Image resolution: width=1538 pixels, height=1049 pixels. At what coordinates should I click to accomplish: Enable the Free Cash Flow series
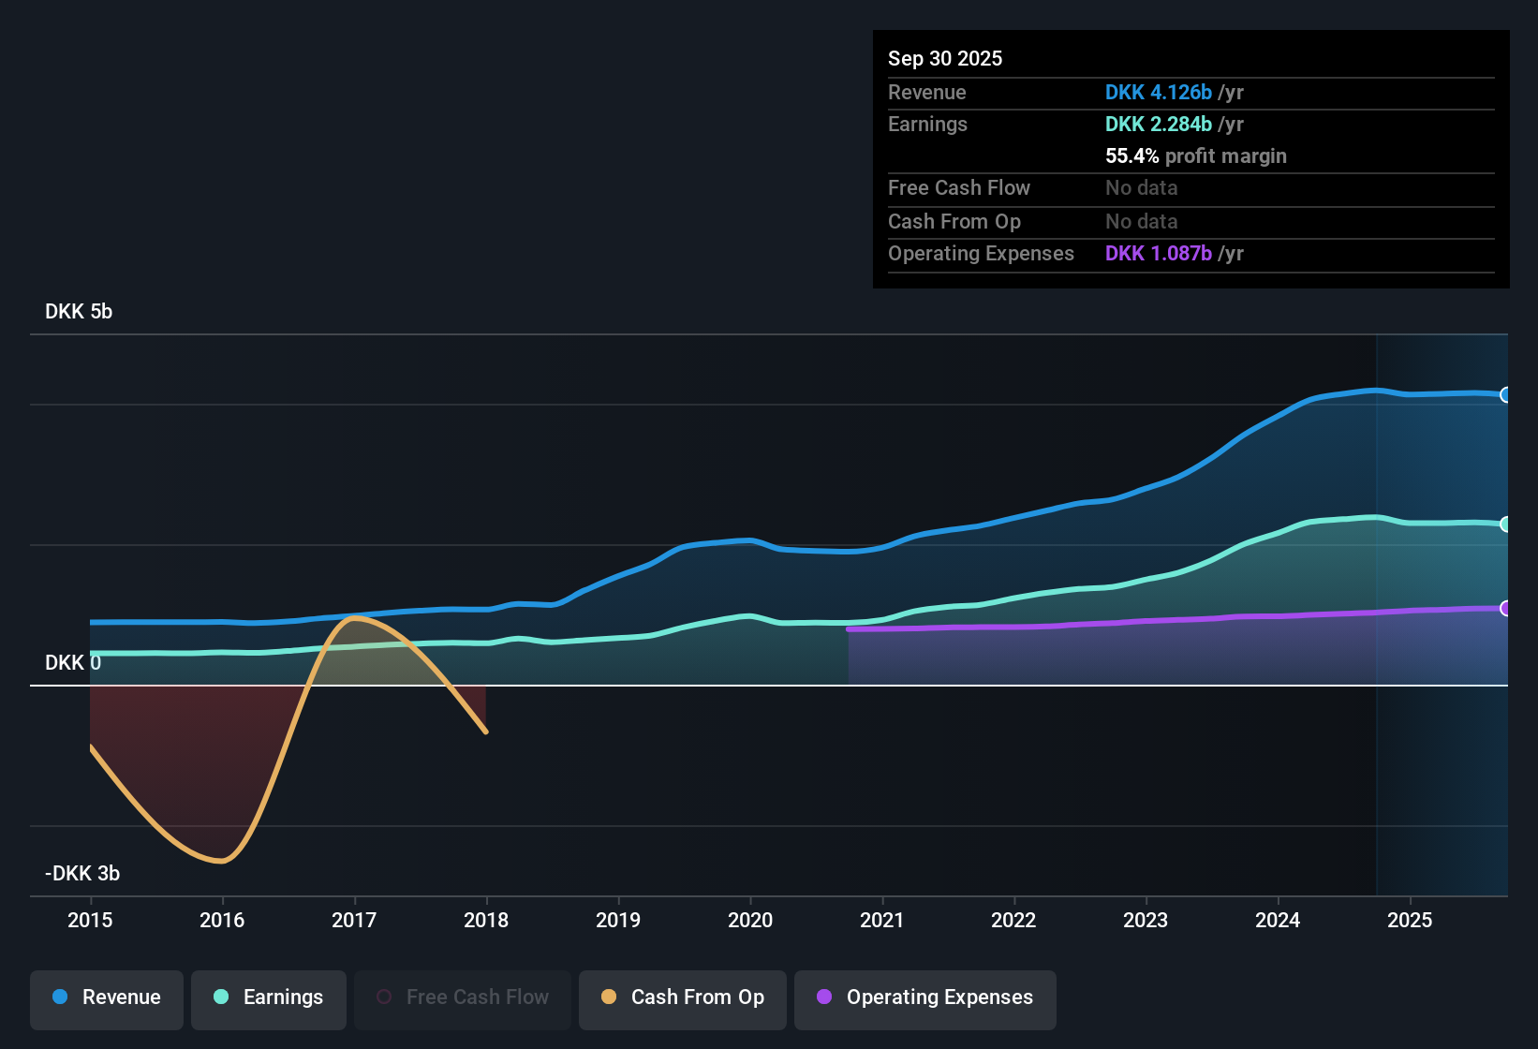point(463,997)
